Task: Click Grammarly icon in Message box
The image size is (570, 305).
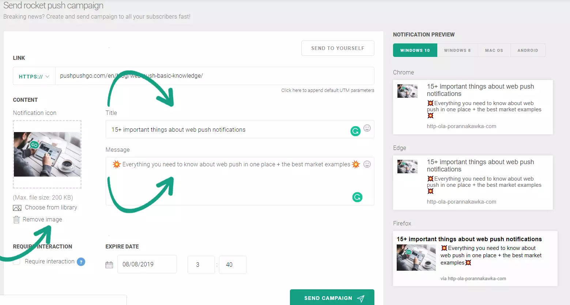Action: [x=357, y=197]
